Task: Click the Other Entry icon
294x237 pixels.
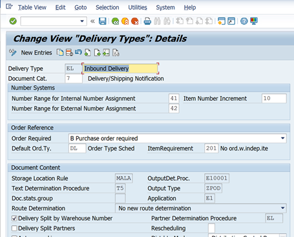Action: coord(107,52)
